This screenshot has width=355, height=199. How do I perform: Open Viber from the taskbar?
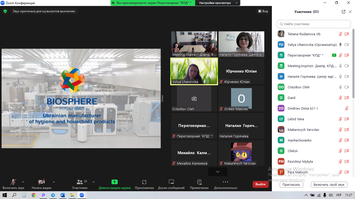coord(43,195)
